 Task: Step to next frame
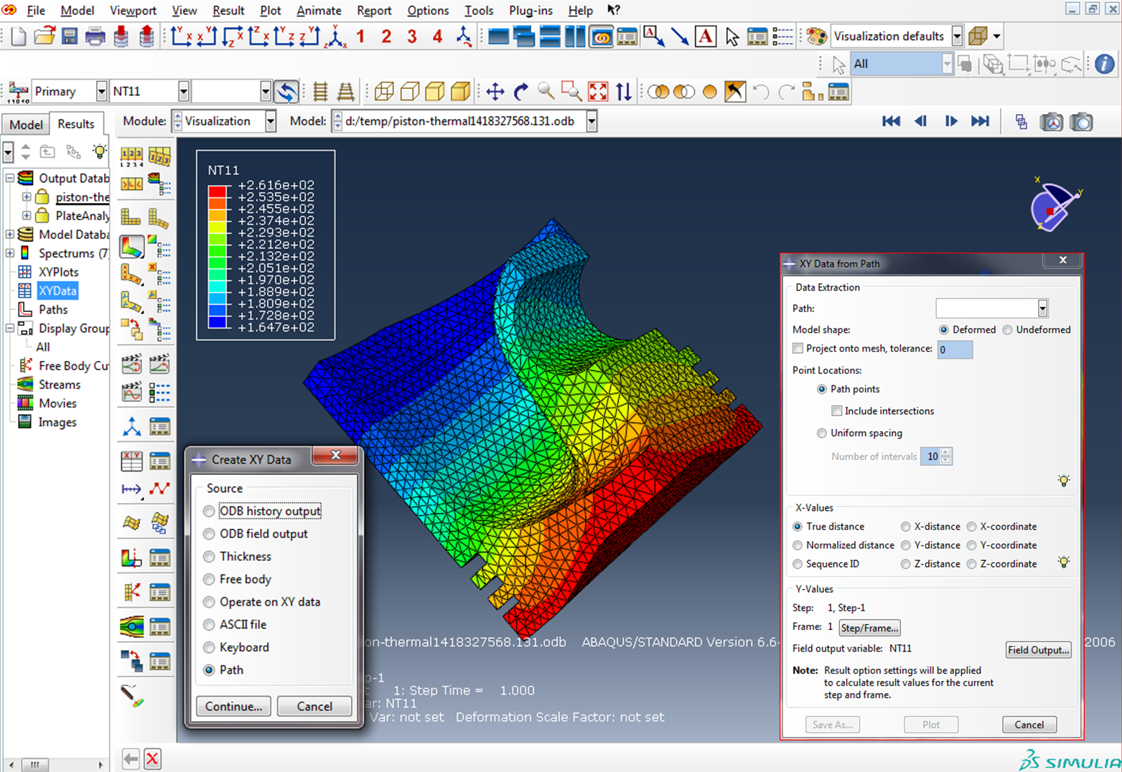(951, 121)
